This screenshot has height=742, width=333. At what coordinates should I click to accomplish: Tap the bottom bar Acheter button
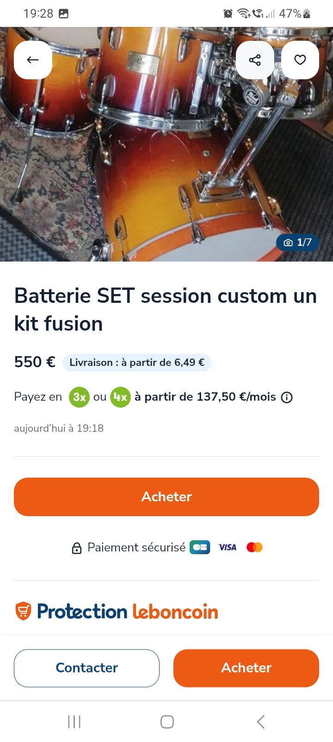246,668
